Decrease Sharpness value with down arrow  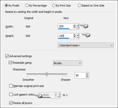point(87,76)
